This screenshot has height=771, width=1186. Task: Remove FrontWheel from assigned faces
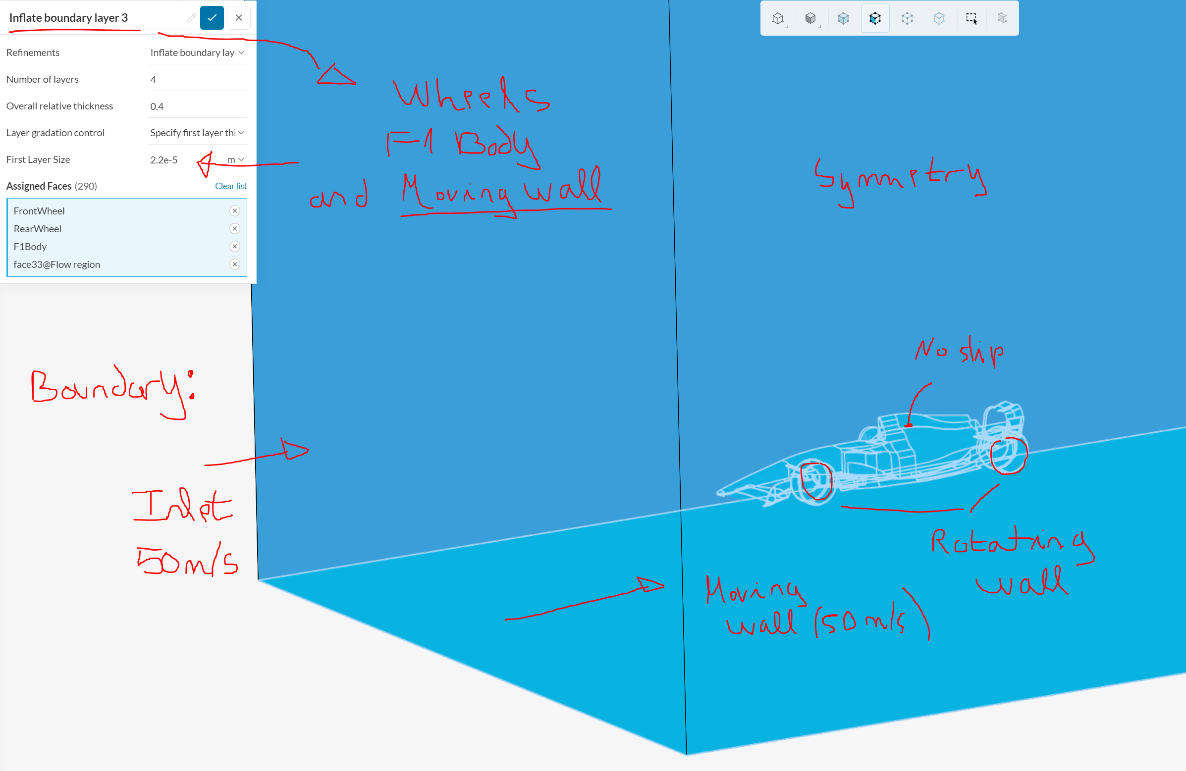tap(235, 210)
